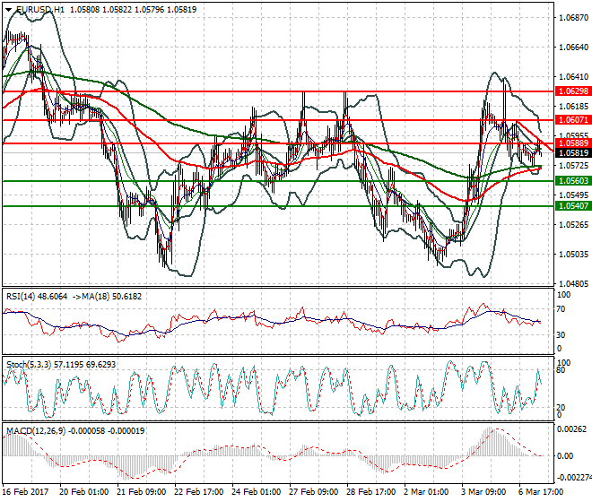Image resolution: width=592 pixels, height=502 pixels.
Task: Click the 1.06640 price scale value
Action: tap(573, 48)
